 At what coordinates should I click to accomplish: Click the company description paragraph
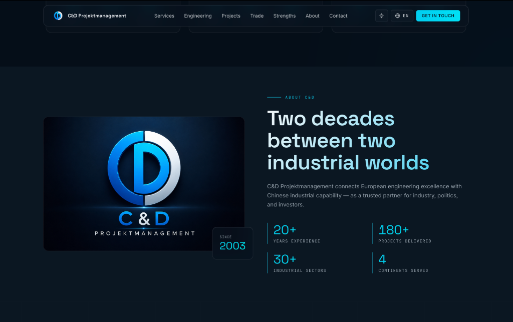click(x=365, y=195)
